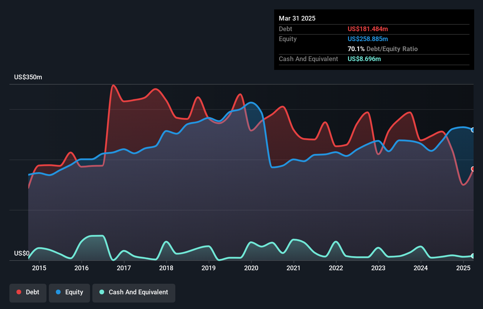Screen dimensions: 483x309
Task: Click the US$181.484m debt value
Action: tap(368, 29)
